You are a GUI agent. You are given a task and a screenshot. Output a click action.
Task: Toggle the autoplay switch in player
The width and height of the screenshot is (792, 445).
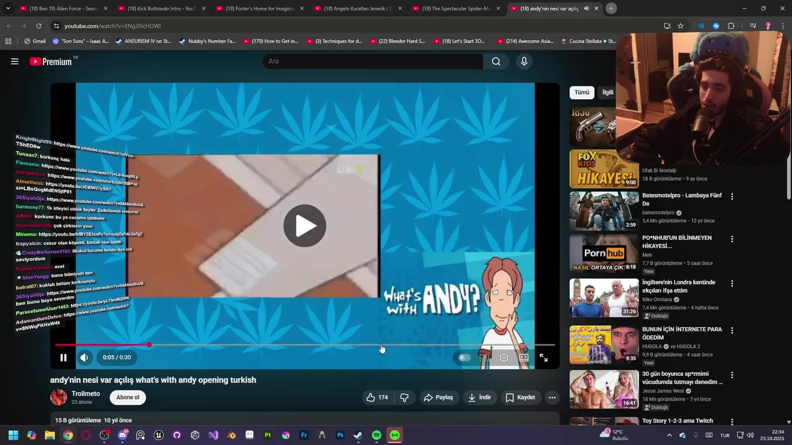click(464, 357)
